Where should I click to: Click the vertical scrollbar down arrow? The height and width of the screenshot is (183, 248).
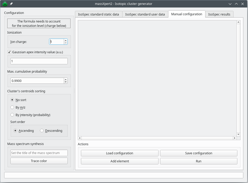pos(238,134)
